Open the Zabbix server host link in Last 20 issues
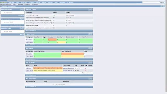The width and height of the screenshot is (167, 94). coord(29,71)
